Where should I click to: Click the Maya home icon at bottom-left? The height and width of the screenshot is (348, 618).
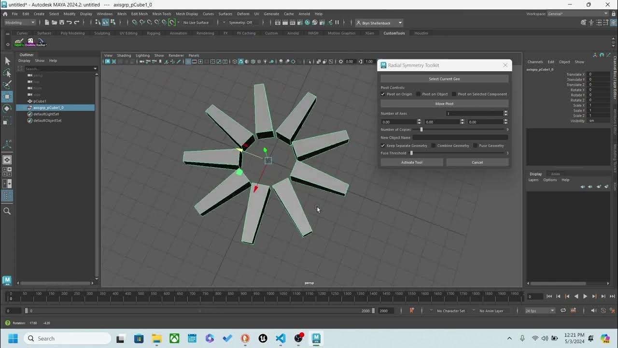(x=7, y=280)
